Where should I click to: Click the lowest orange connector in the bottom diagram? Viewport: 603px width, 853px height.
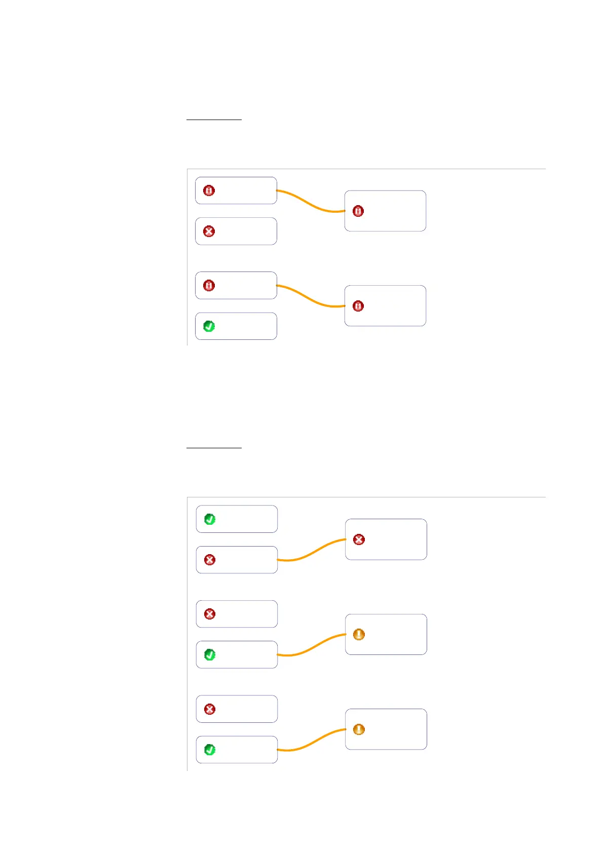click(312, 740)
